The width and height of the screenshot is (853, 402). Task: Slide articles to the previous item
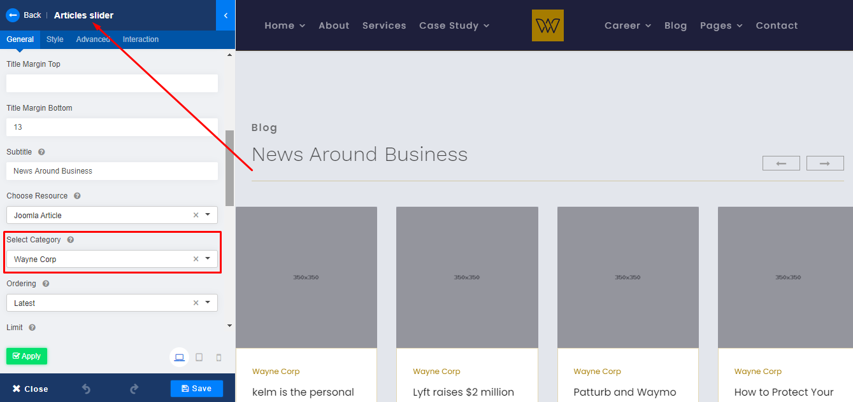[780, 163]
